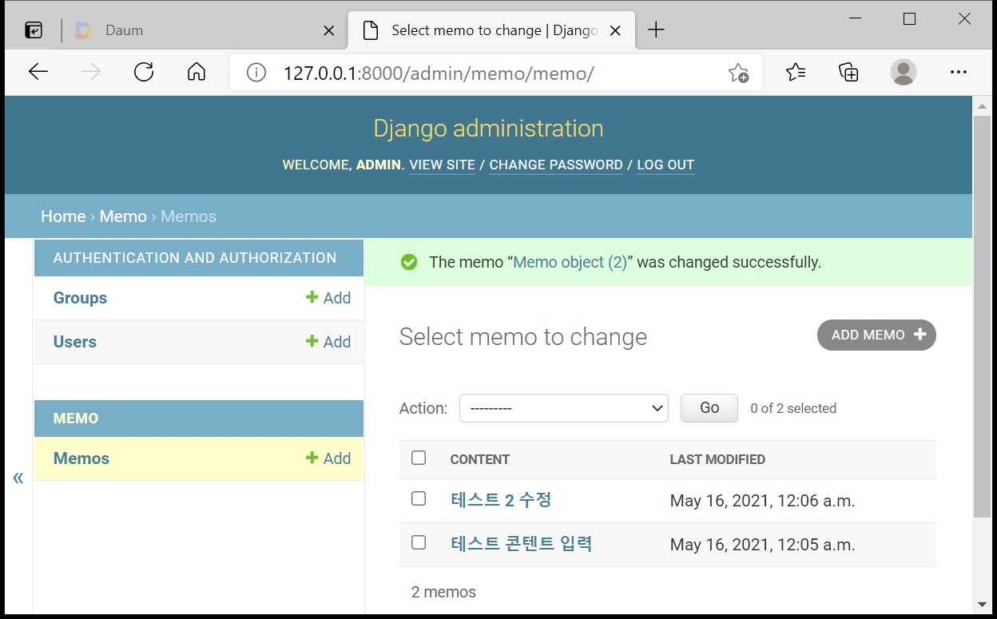Open the Groups model link

tap(80, 298)
